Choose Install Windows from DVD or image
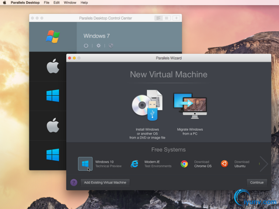This screenshot has height=209, width=279. (147, 105)
